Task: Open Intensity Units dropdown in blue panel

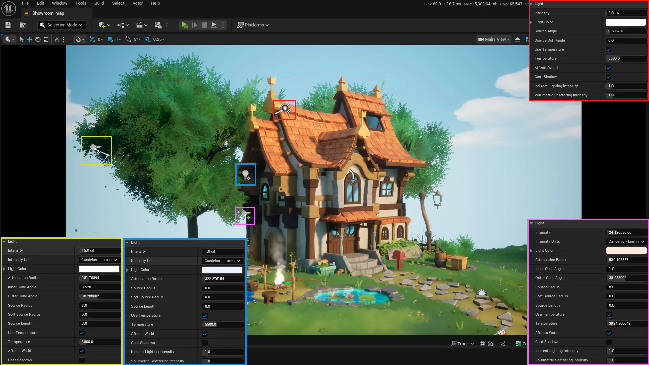Action: (x=222, y=261)
